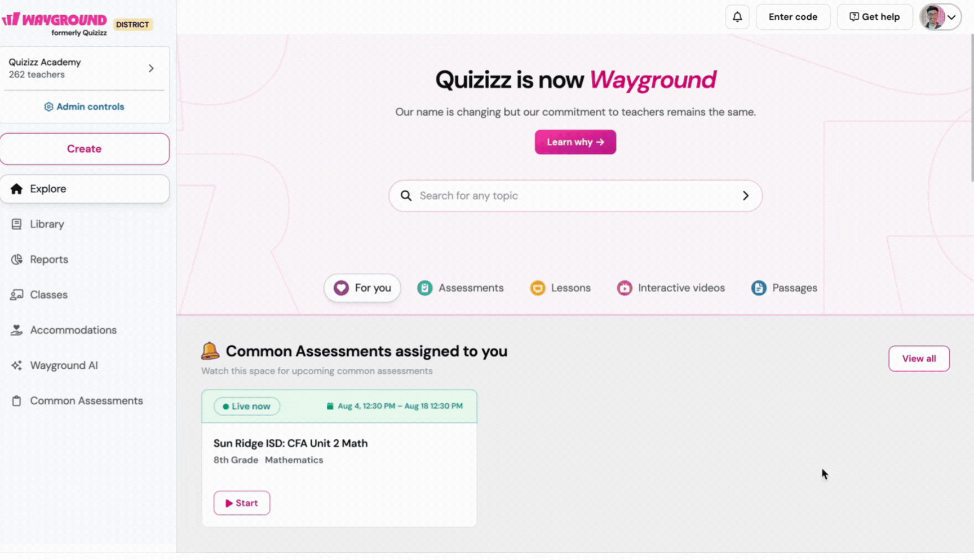The height and width of the screenshot is (560, 974).
Task: Click 'Mathematics' subject label
Action: [x=294, y=460]
